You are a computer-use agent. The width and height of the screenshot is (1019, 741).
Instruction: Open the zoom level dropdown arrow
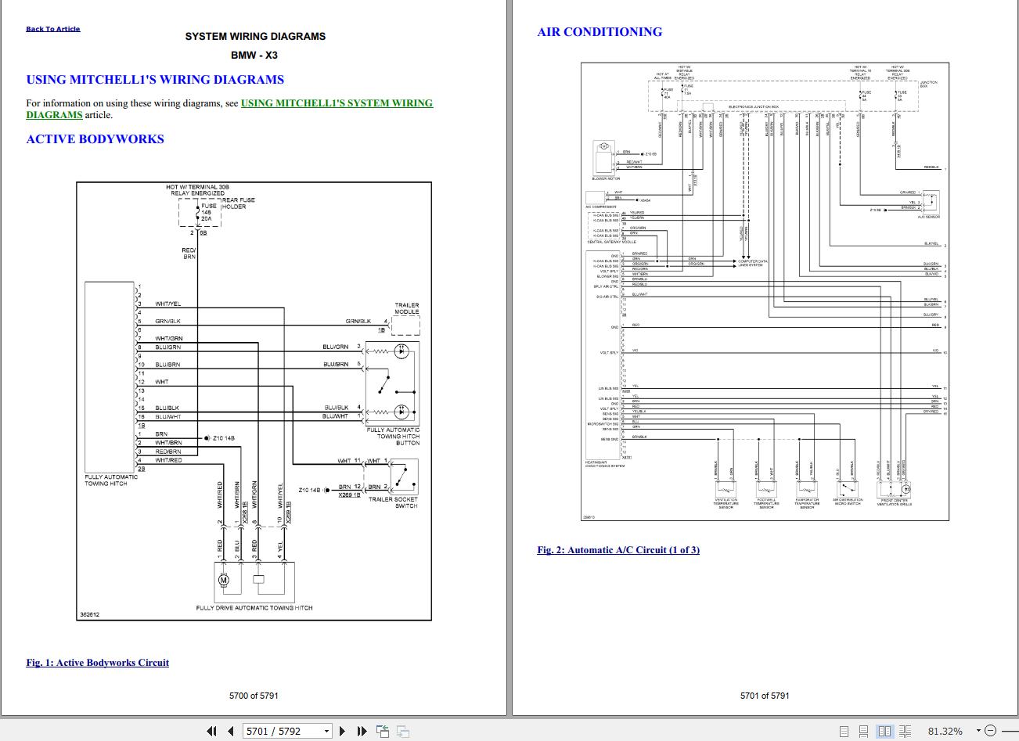click(x=978, y=731)
